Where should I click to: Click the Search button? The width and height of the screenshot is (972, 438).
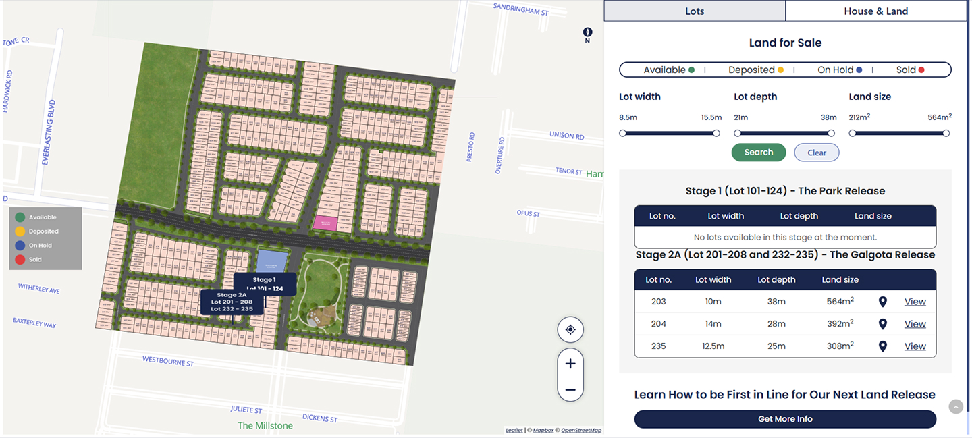(x=759, y=153)
